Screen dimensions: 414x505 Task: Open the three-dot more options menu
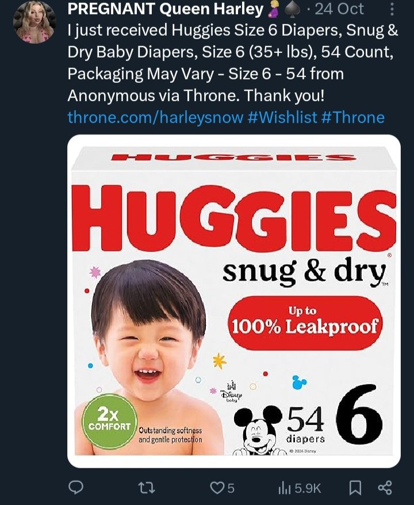click(x=392, y=9)
